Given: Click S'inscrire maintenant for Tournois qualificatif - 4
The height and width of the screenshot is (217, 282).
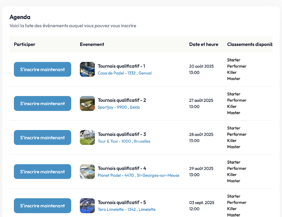Looking at the screenshot, I should (42, 172).
